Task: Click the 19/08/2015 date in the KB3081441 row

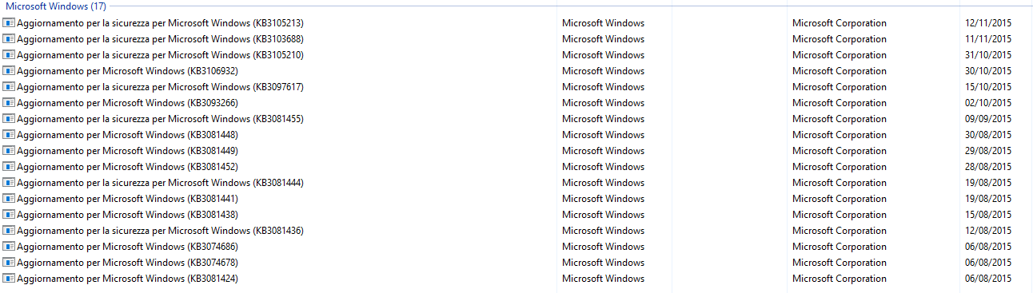Action: 988,199
